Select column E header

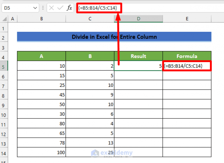pyautogui.click(x=187, y=19)
